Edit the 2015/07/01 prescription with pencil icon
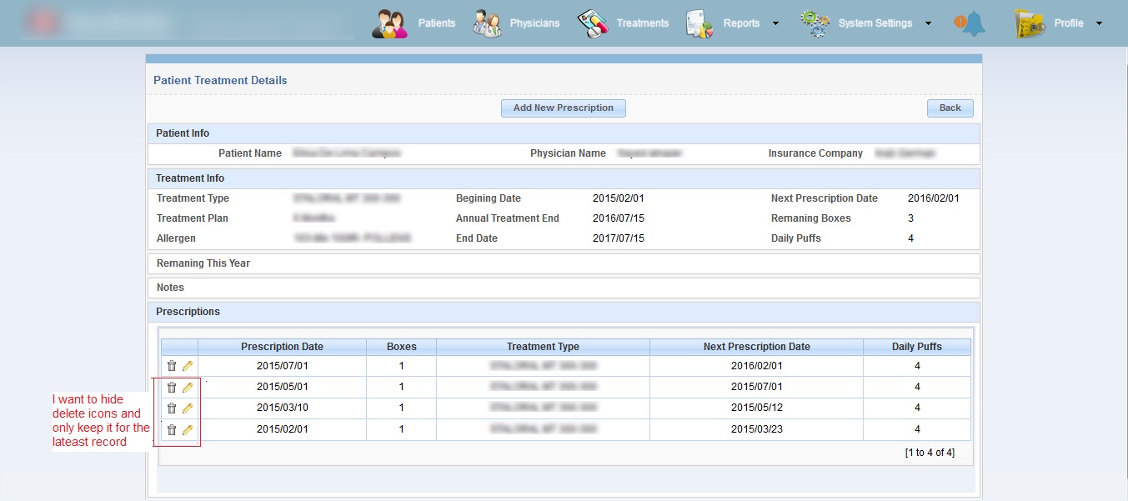Image resolution: width=1128 pixels, height=501 pixels. click(x=188, y=366)
